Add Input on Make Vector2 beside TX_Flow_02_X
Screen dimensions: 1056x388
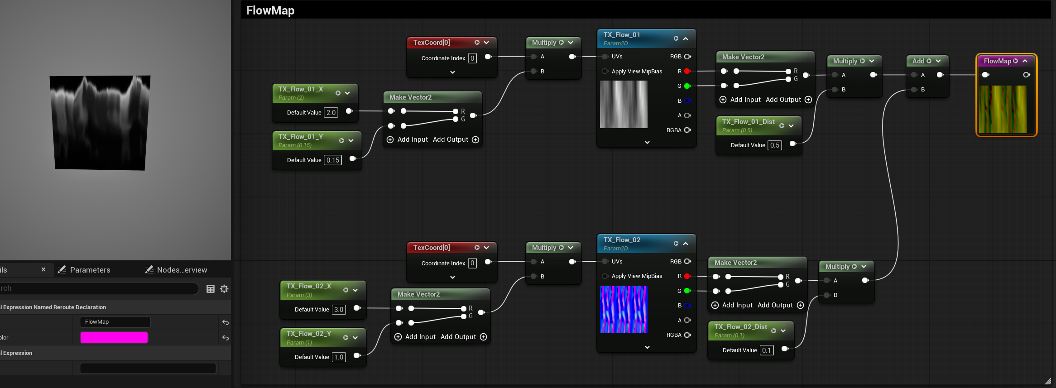point(415,337)
